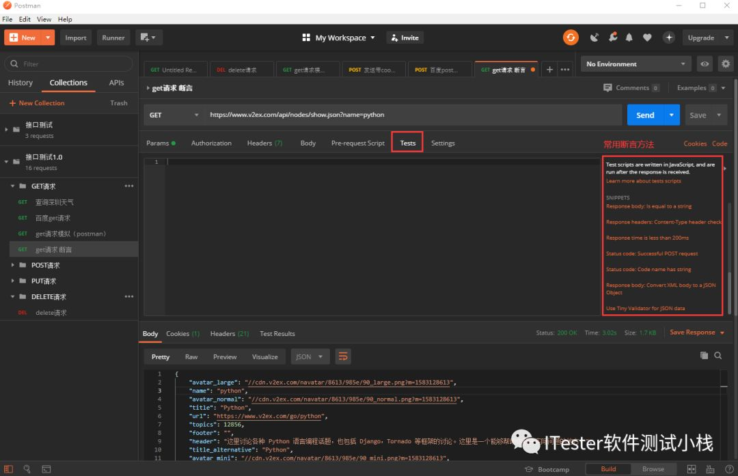Open the Send button dropdown arrow
The height and width of the screenshot is (476, 738).
click(x=672, y=115)
